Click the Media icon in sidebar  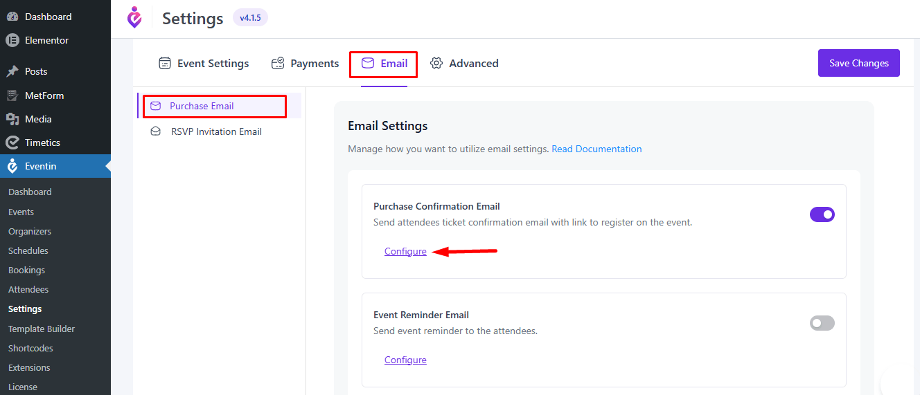[x=12, y=119]
